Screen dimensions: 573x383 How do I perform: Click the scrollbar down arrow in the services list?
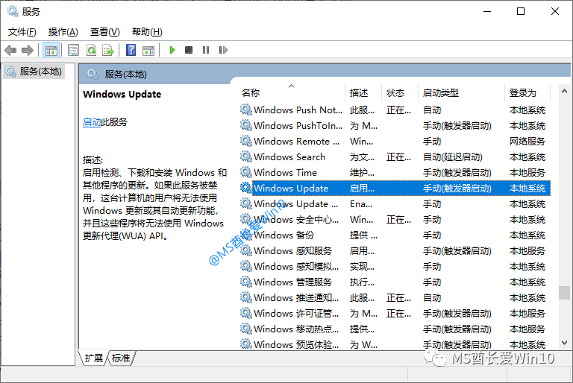tap(564, 343)
